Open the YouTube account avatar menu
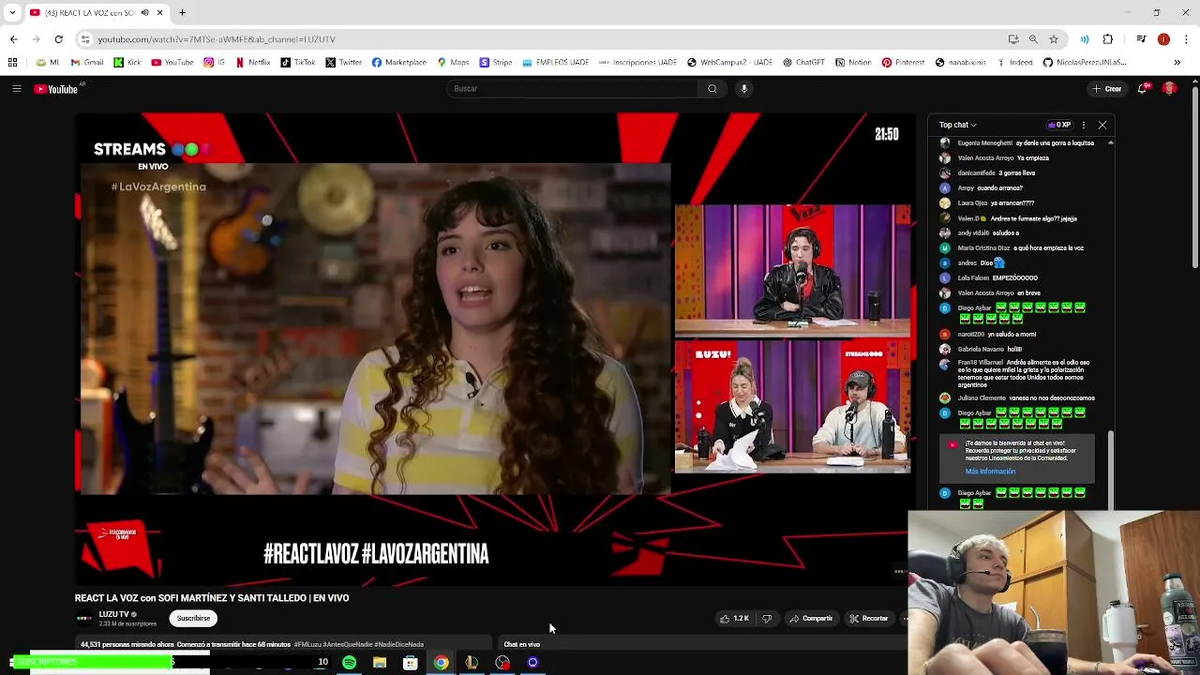The width and height of the screenshot is (1200, 675). tap(1170, 89)
